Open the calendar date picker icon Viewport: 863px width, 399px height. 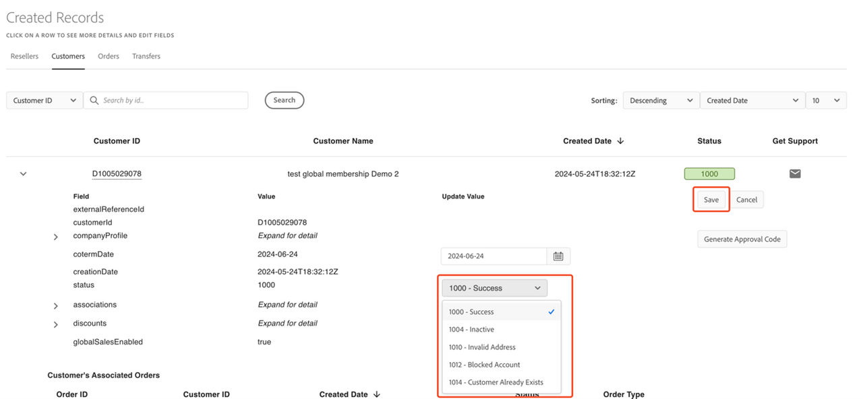[558, 256]
